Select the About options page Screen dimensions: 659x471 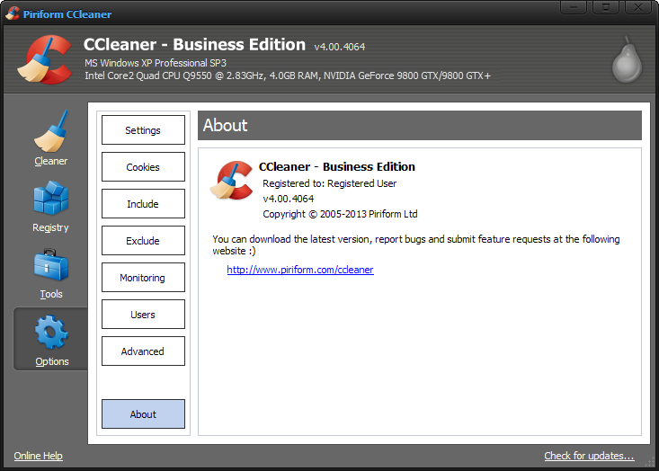(143, 413)
